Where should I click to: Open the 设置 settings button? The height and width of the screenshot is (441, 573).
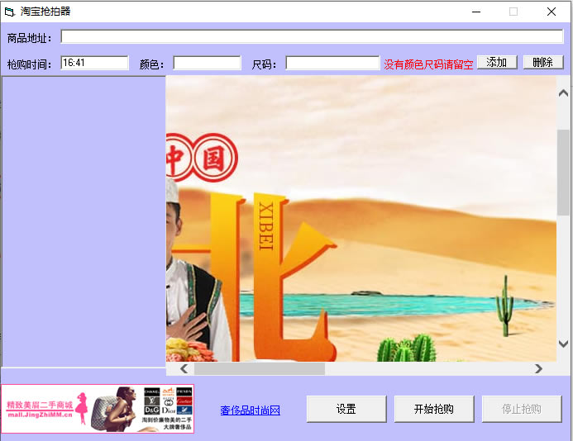(x=346, y=409)
